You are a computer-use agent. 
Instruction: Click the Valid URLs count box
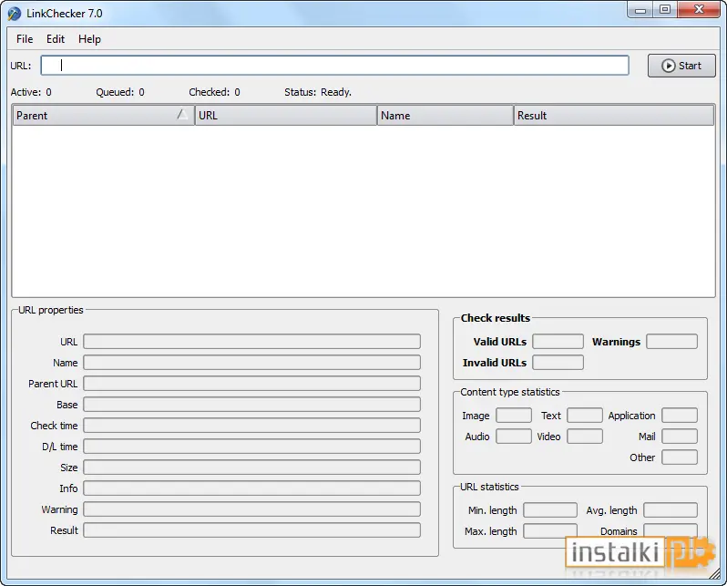point(558,342)
